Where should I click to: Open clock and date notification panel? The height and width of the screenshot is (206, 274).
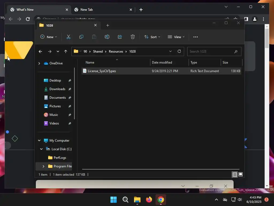point(254,200)
